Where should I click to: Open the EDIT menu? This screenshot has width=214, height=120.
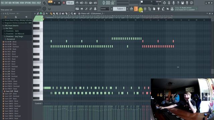coord(6,3)
